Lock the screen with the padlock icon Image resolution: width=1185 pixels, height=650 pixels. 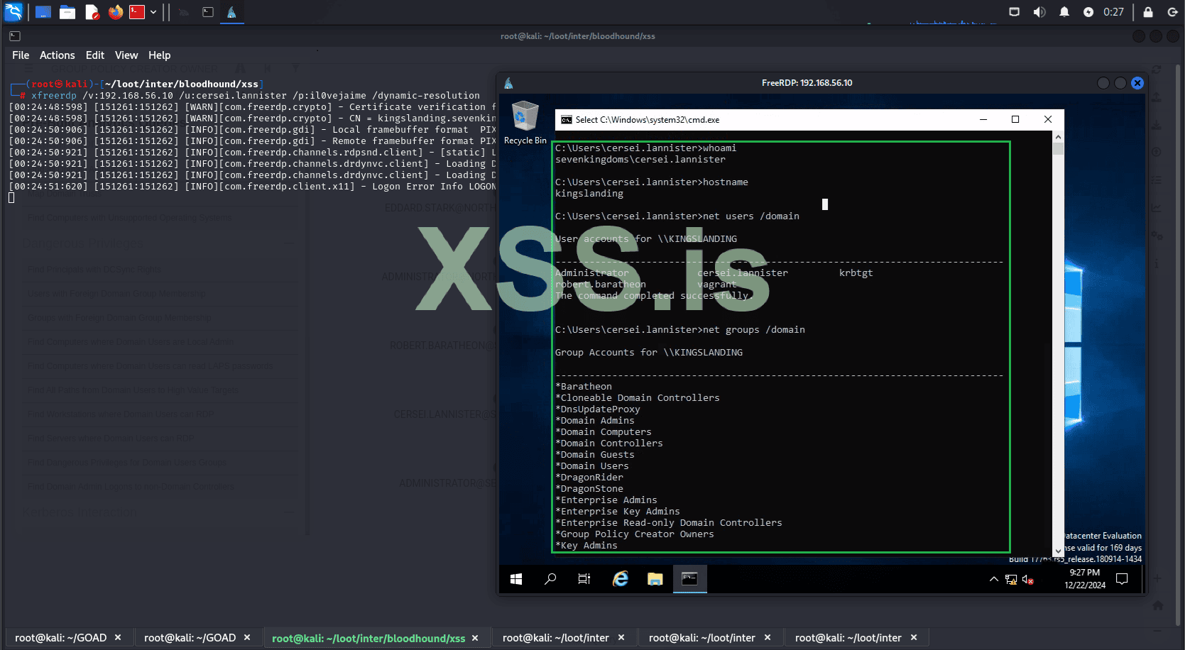[1148, 12]
